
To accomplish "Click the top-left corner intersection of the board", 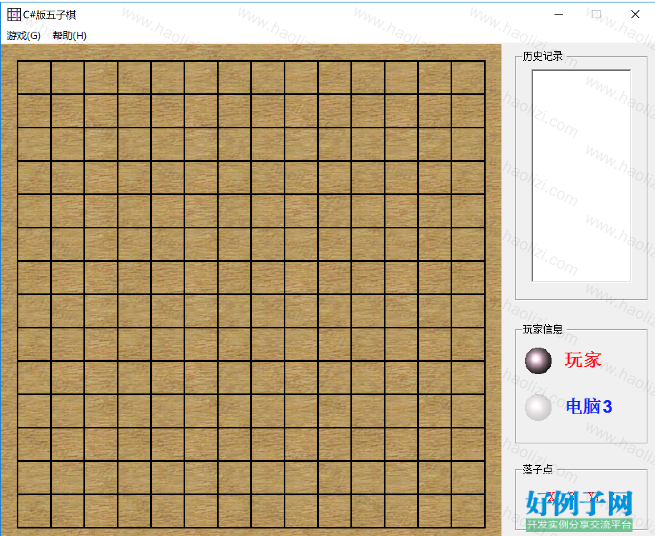I will [x=18, y=61].
